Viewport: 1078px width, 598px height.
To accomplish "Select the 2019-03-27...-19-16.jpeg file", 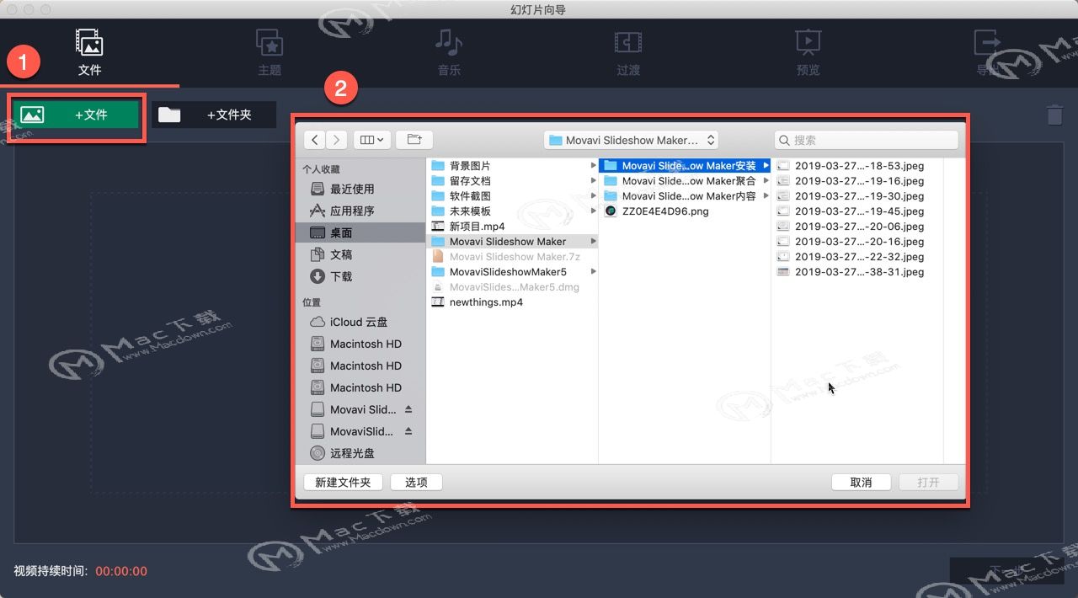I will pos(857,181).
